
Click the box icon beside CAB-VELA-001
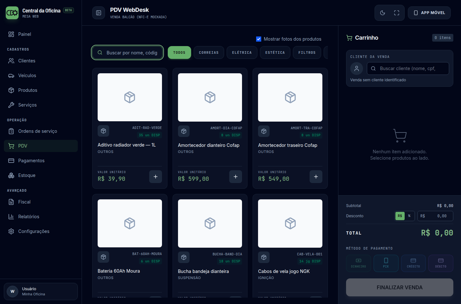pyautogui.click(x=264, y=257)
